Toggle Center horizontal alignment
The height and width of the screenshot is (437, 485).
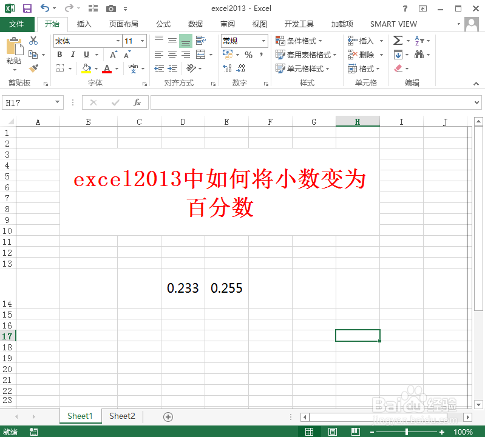pos(172,55)
